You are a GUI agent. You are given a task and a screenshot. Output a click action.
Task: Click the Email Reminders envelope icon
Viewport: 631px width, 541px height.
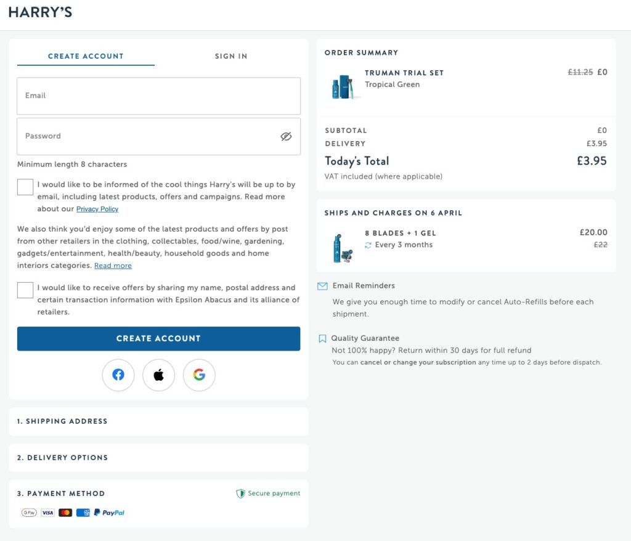pos(322,286)
